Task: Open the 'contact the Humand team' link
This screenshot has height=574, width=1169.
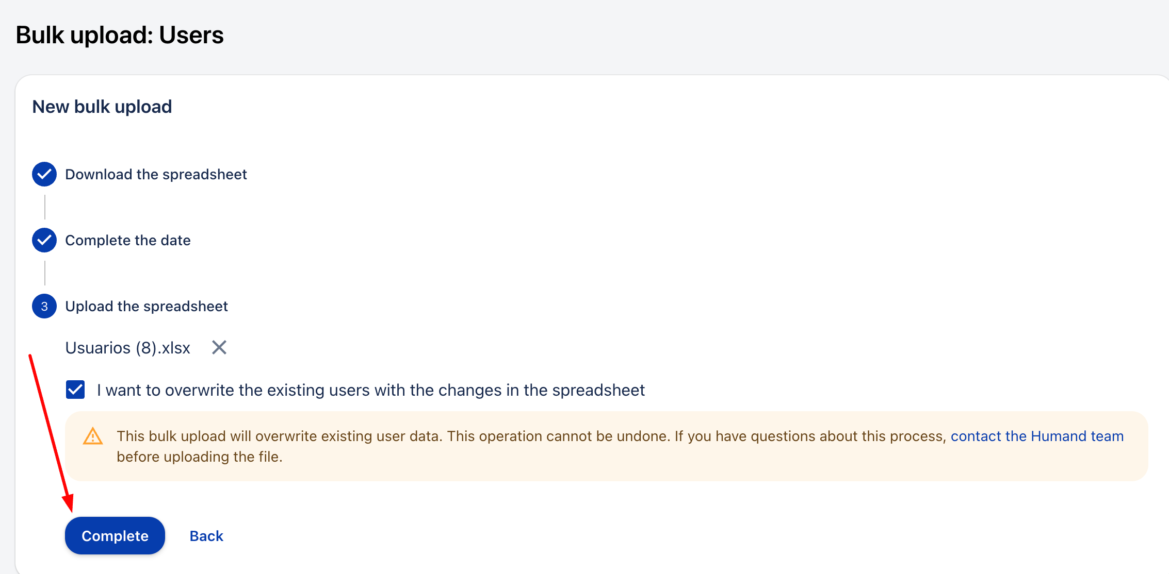Action: (1037, 436)
